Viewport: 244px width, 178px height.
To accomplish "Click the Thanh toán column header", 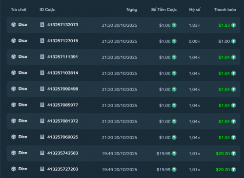I will tap(225, 10).
